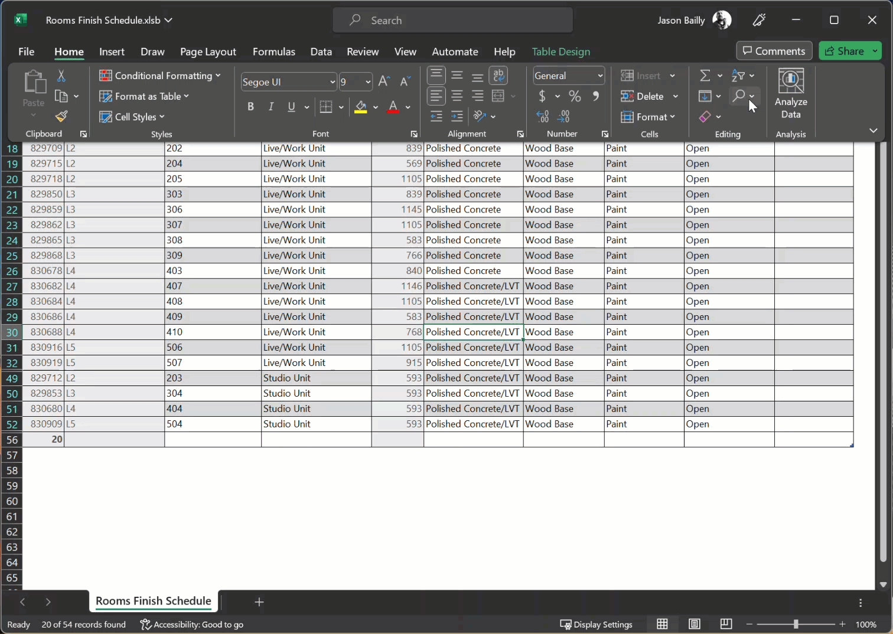
Task: Increase font size with larger A icon
Action: [384, 81]
